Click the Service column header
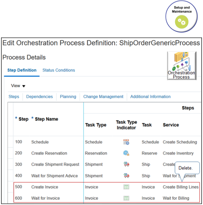Image resolution: width=203 pixels, height=205 pixels. (x=171, y=125)
